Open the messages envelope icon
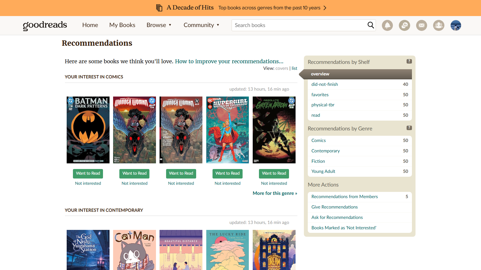 tap(422, 26)
